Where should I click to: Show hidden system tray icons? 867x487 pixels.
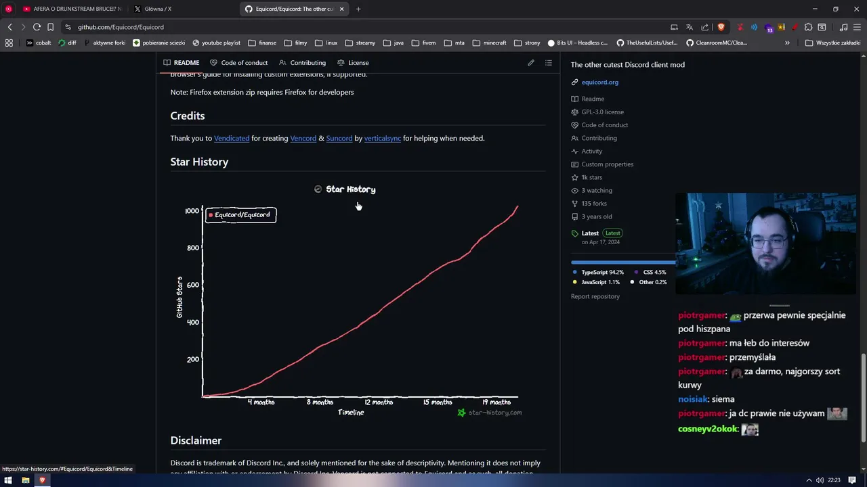point(808,480)
